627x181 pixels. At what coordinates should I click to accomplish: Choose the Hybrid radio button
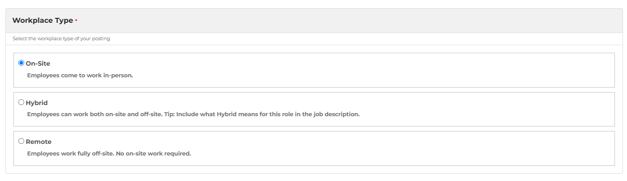tap(21, 102)
